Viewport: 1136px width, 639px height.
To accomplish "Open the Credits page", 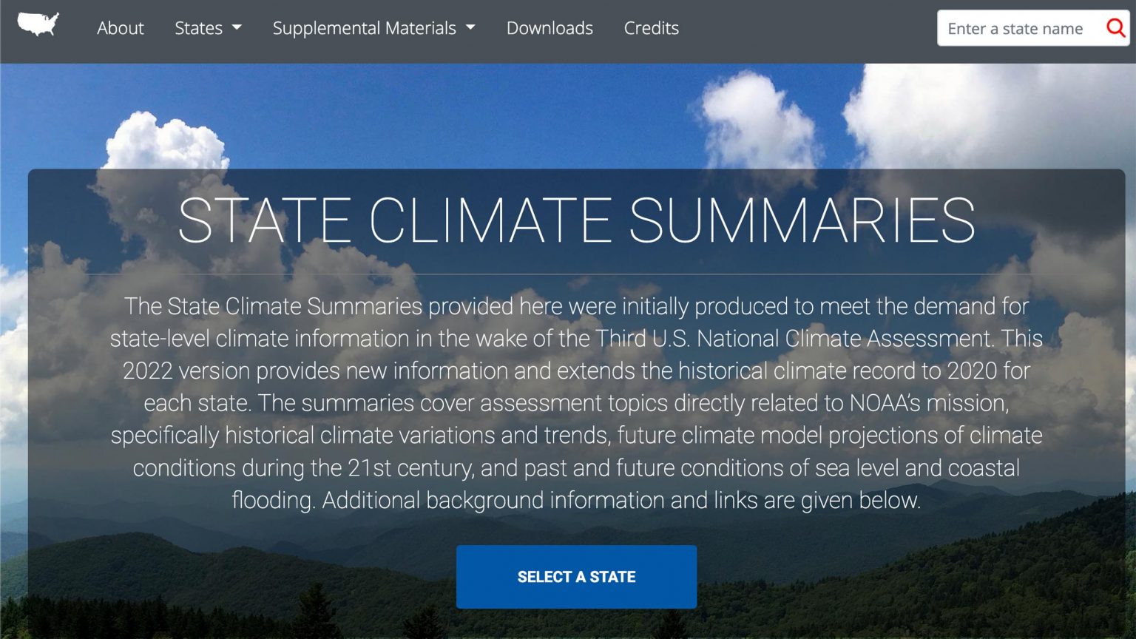I will 651,28.
